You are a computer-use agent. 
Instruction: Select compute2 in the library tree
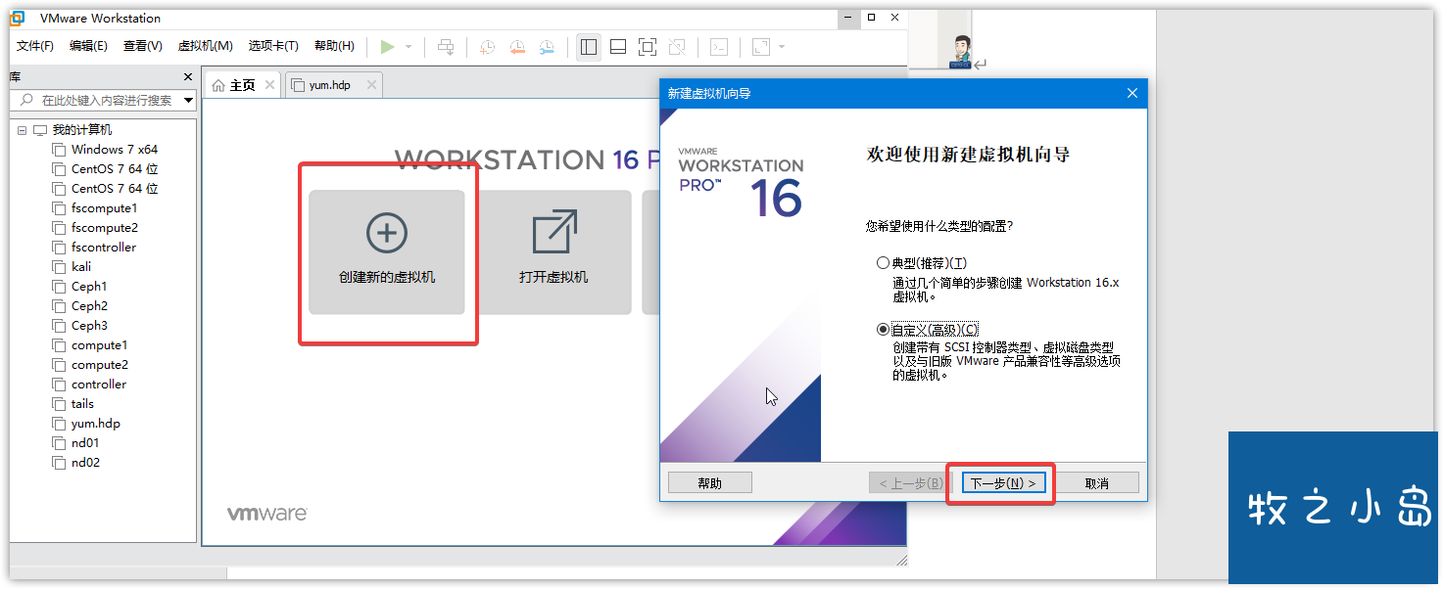(x=100, y=365)
